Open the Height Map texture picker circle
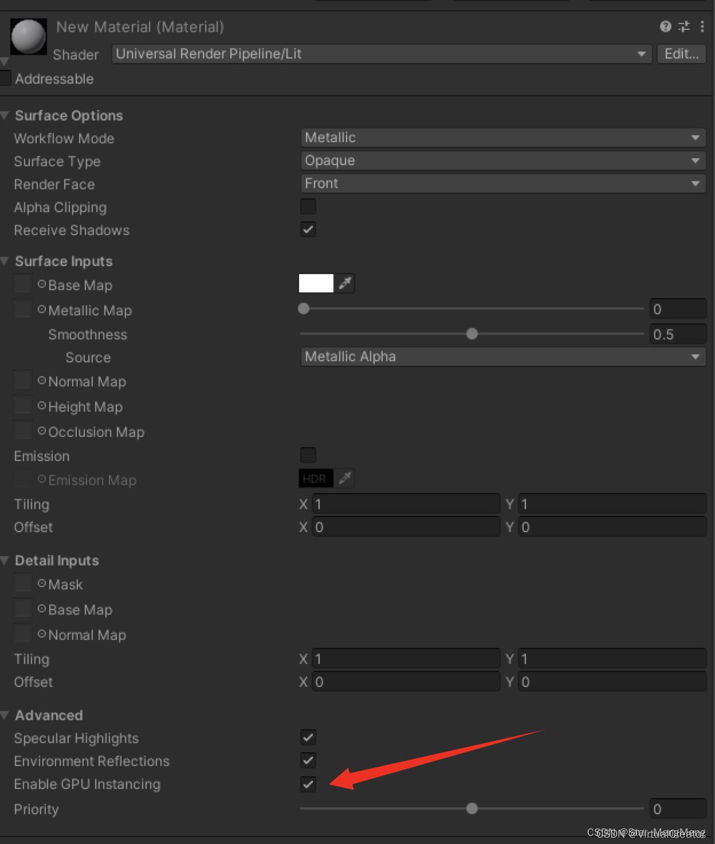The height and width of the screenshot is (844, 715). (41, 405)
